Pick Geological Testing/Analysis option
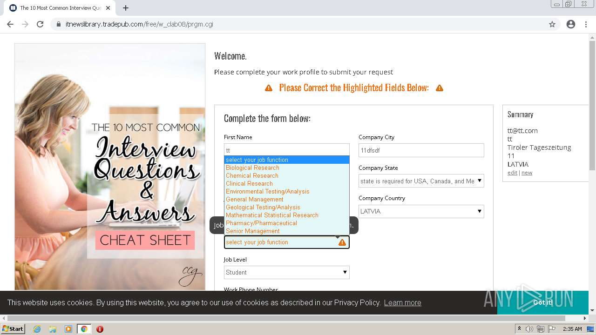The image size is (596, 335). pos(286,208)
